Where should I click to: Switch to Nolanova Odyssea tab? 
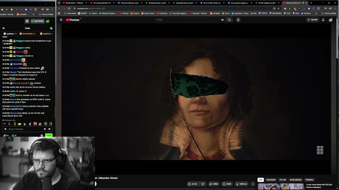click(130, 3)
